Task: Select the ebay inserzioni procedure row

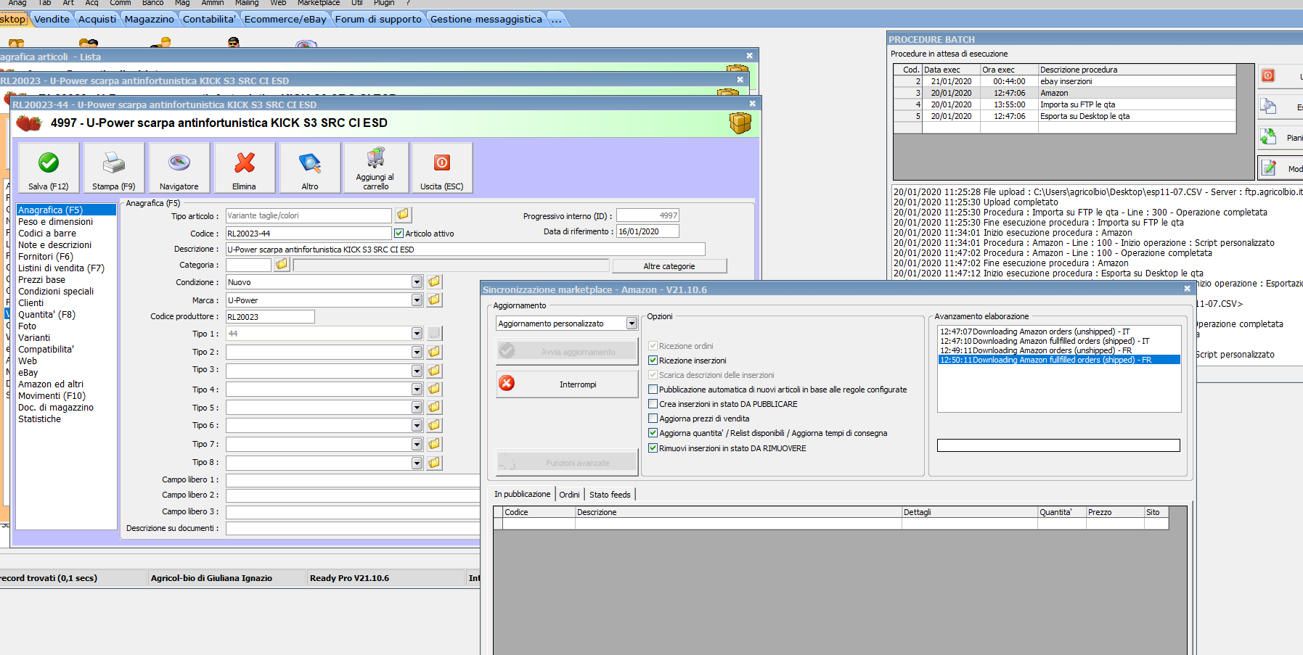Action: (1065, 81)
